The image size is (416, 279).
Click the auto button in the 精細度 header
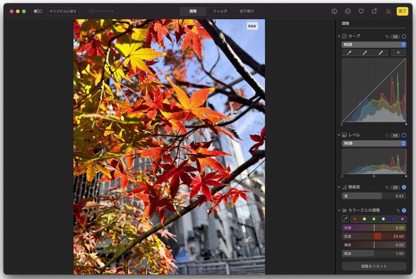pyautogui.click(x=395, y=188)
